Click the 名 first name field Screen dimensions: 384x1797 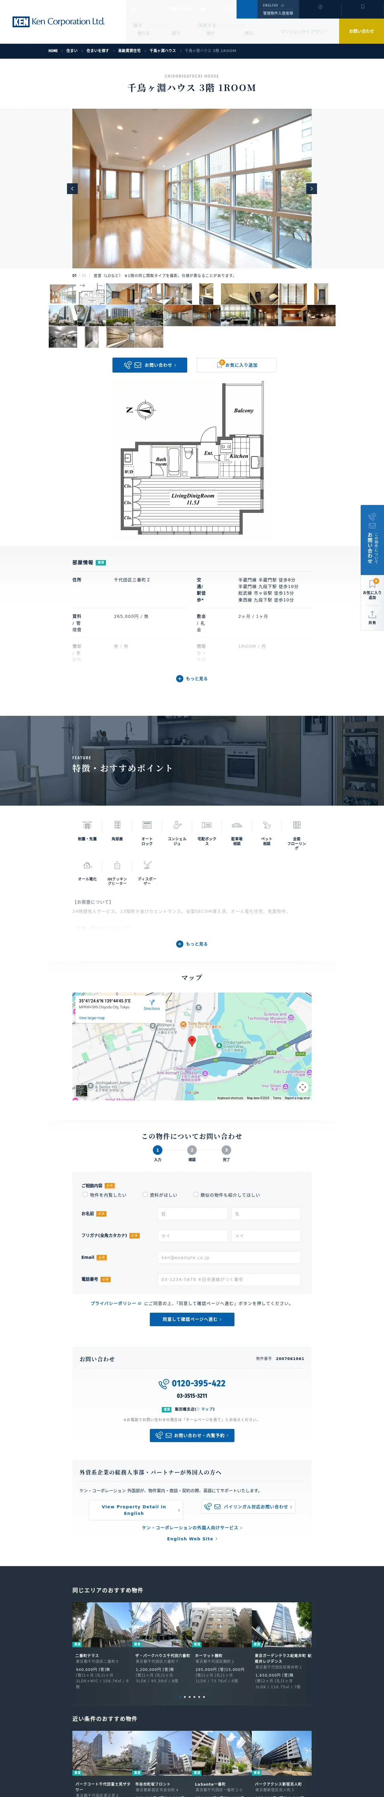click(x=266, y=1214)
